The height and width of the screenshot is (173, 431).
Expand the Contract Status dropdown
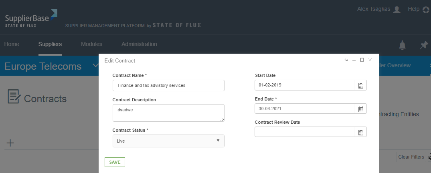tap(168, 141)
